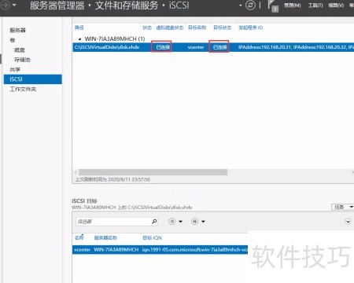Sort by the 服务器名称 column header

tap(105, 237)
